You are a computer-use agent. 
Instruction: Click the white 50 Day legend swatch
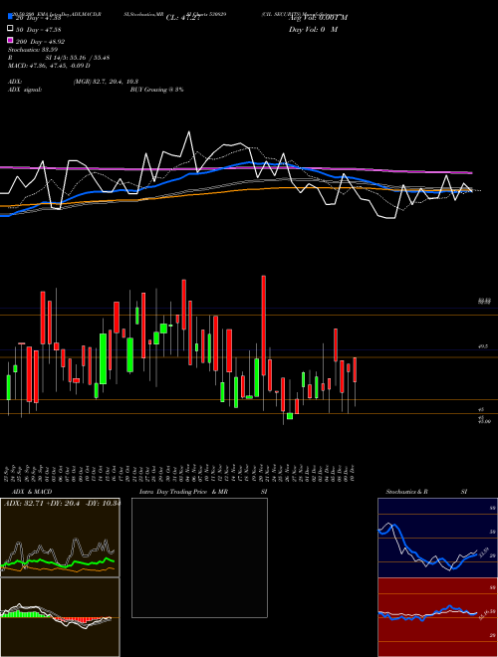click(x=10, y=29)
